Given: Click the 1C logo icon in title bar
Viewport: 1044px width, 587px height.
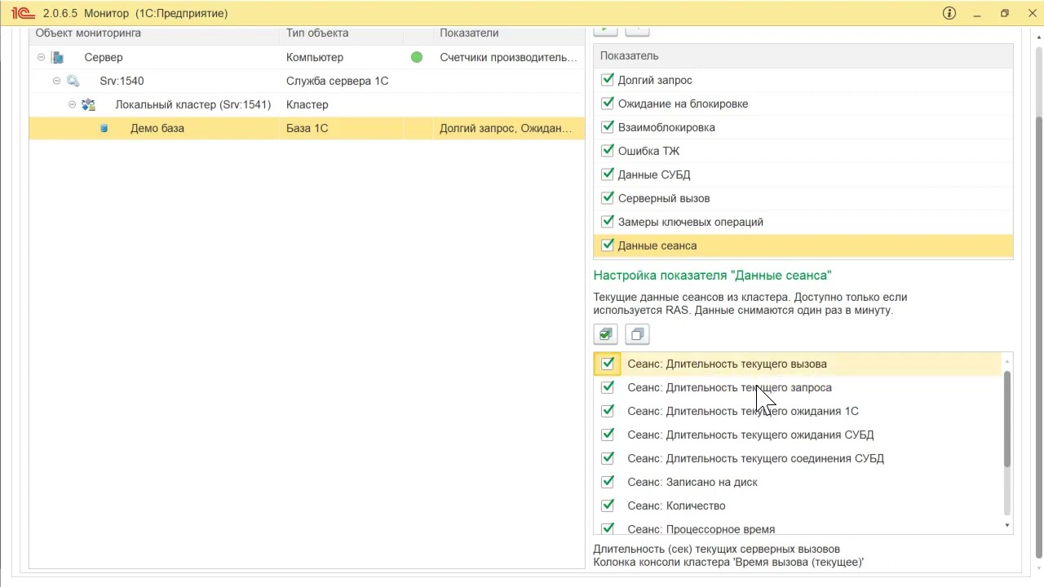Looking at the screenshot, I should (x=21, y=13).
